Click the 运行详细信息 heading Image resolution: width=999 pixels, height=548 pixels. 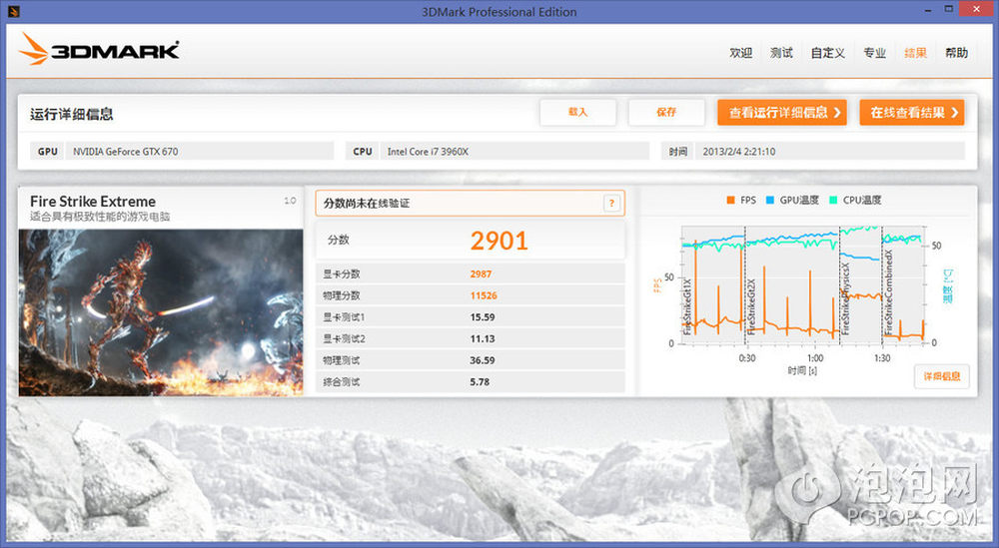tap(71, 114)
